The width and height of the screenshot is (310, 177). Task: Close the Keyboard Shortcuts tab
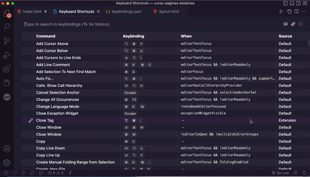tap(98, 12)
